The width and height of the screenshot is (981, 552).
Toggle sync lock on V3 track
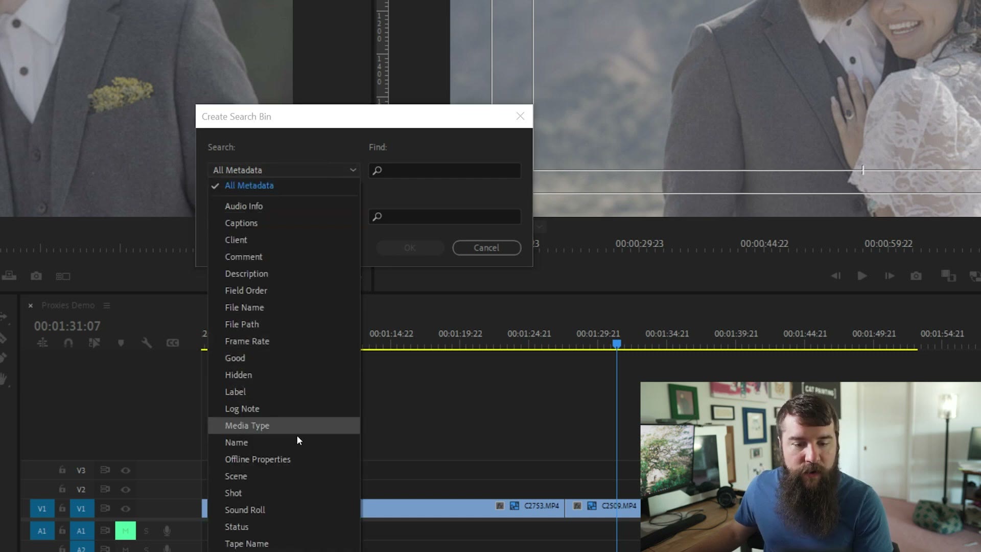[x=105, y=470]
